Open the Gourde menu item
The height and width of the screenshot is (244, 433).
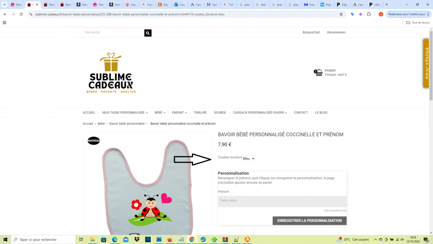pyautogui.click(x=220, y=113)
